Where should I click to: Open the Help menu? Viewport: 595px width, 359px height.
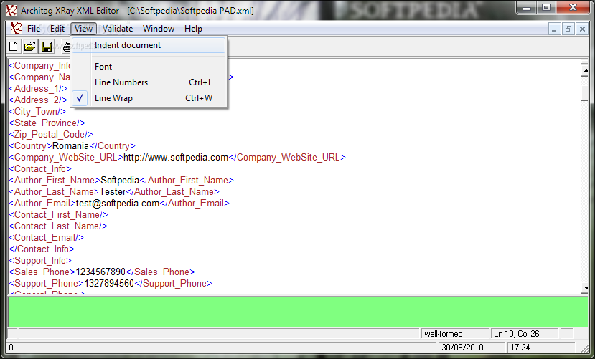193,29
